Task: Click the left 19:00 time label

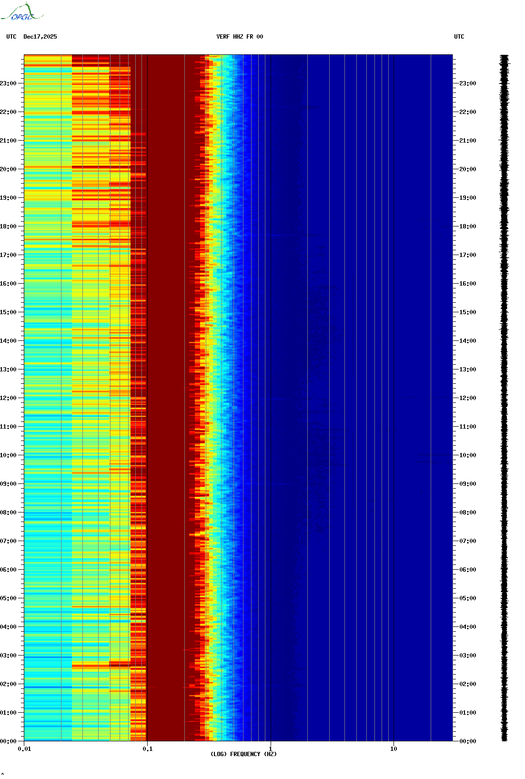Action: 8,198
